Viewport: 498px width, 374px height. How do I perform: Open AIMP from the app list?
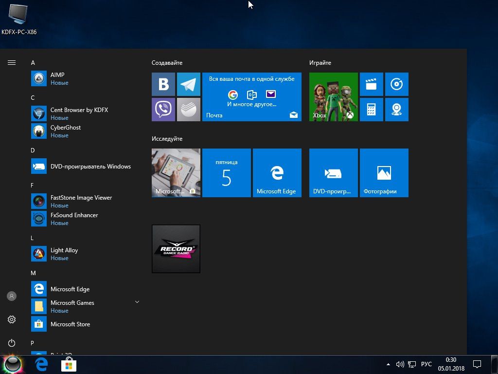coord(57,78)
